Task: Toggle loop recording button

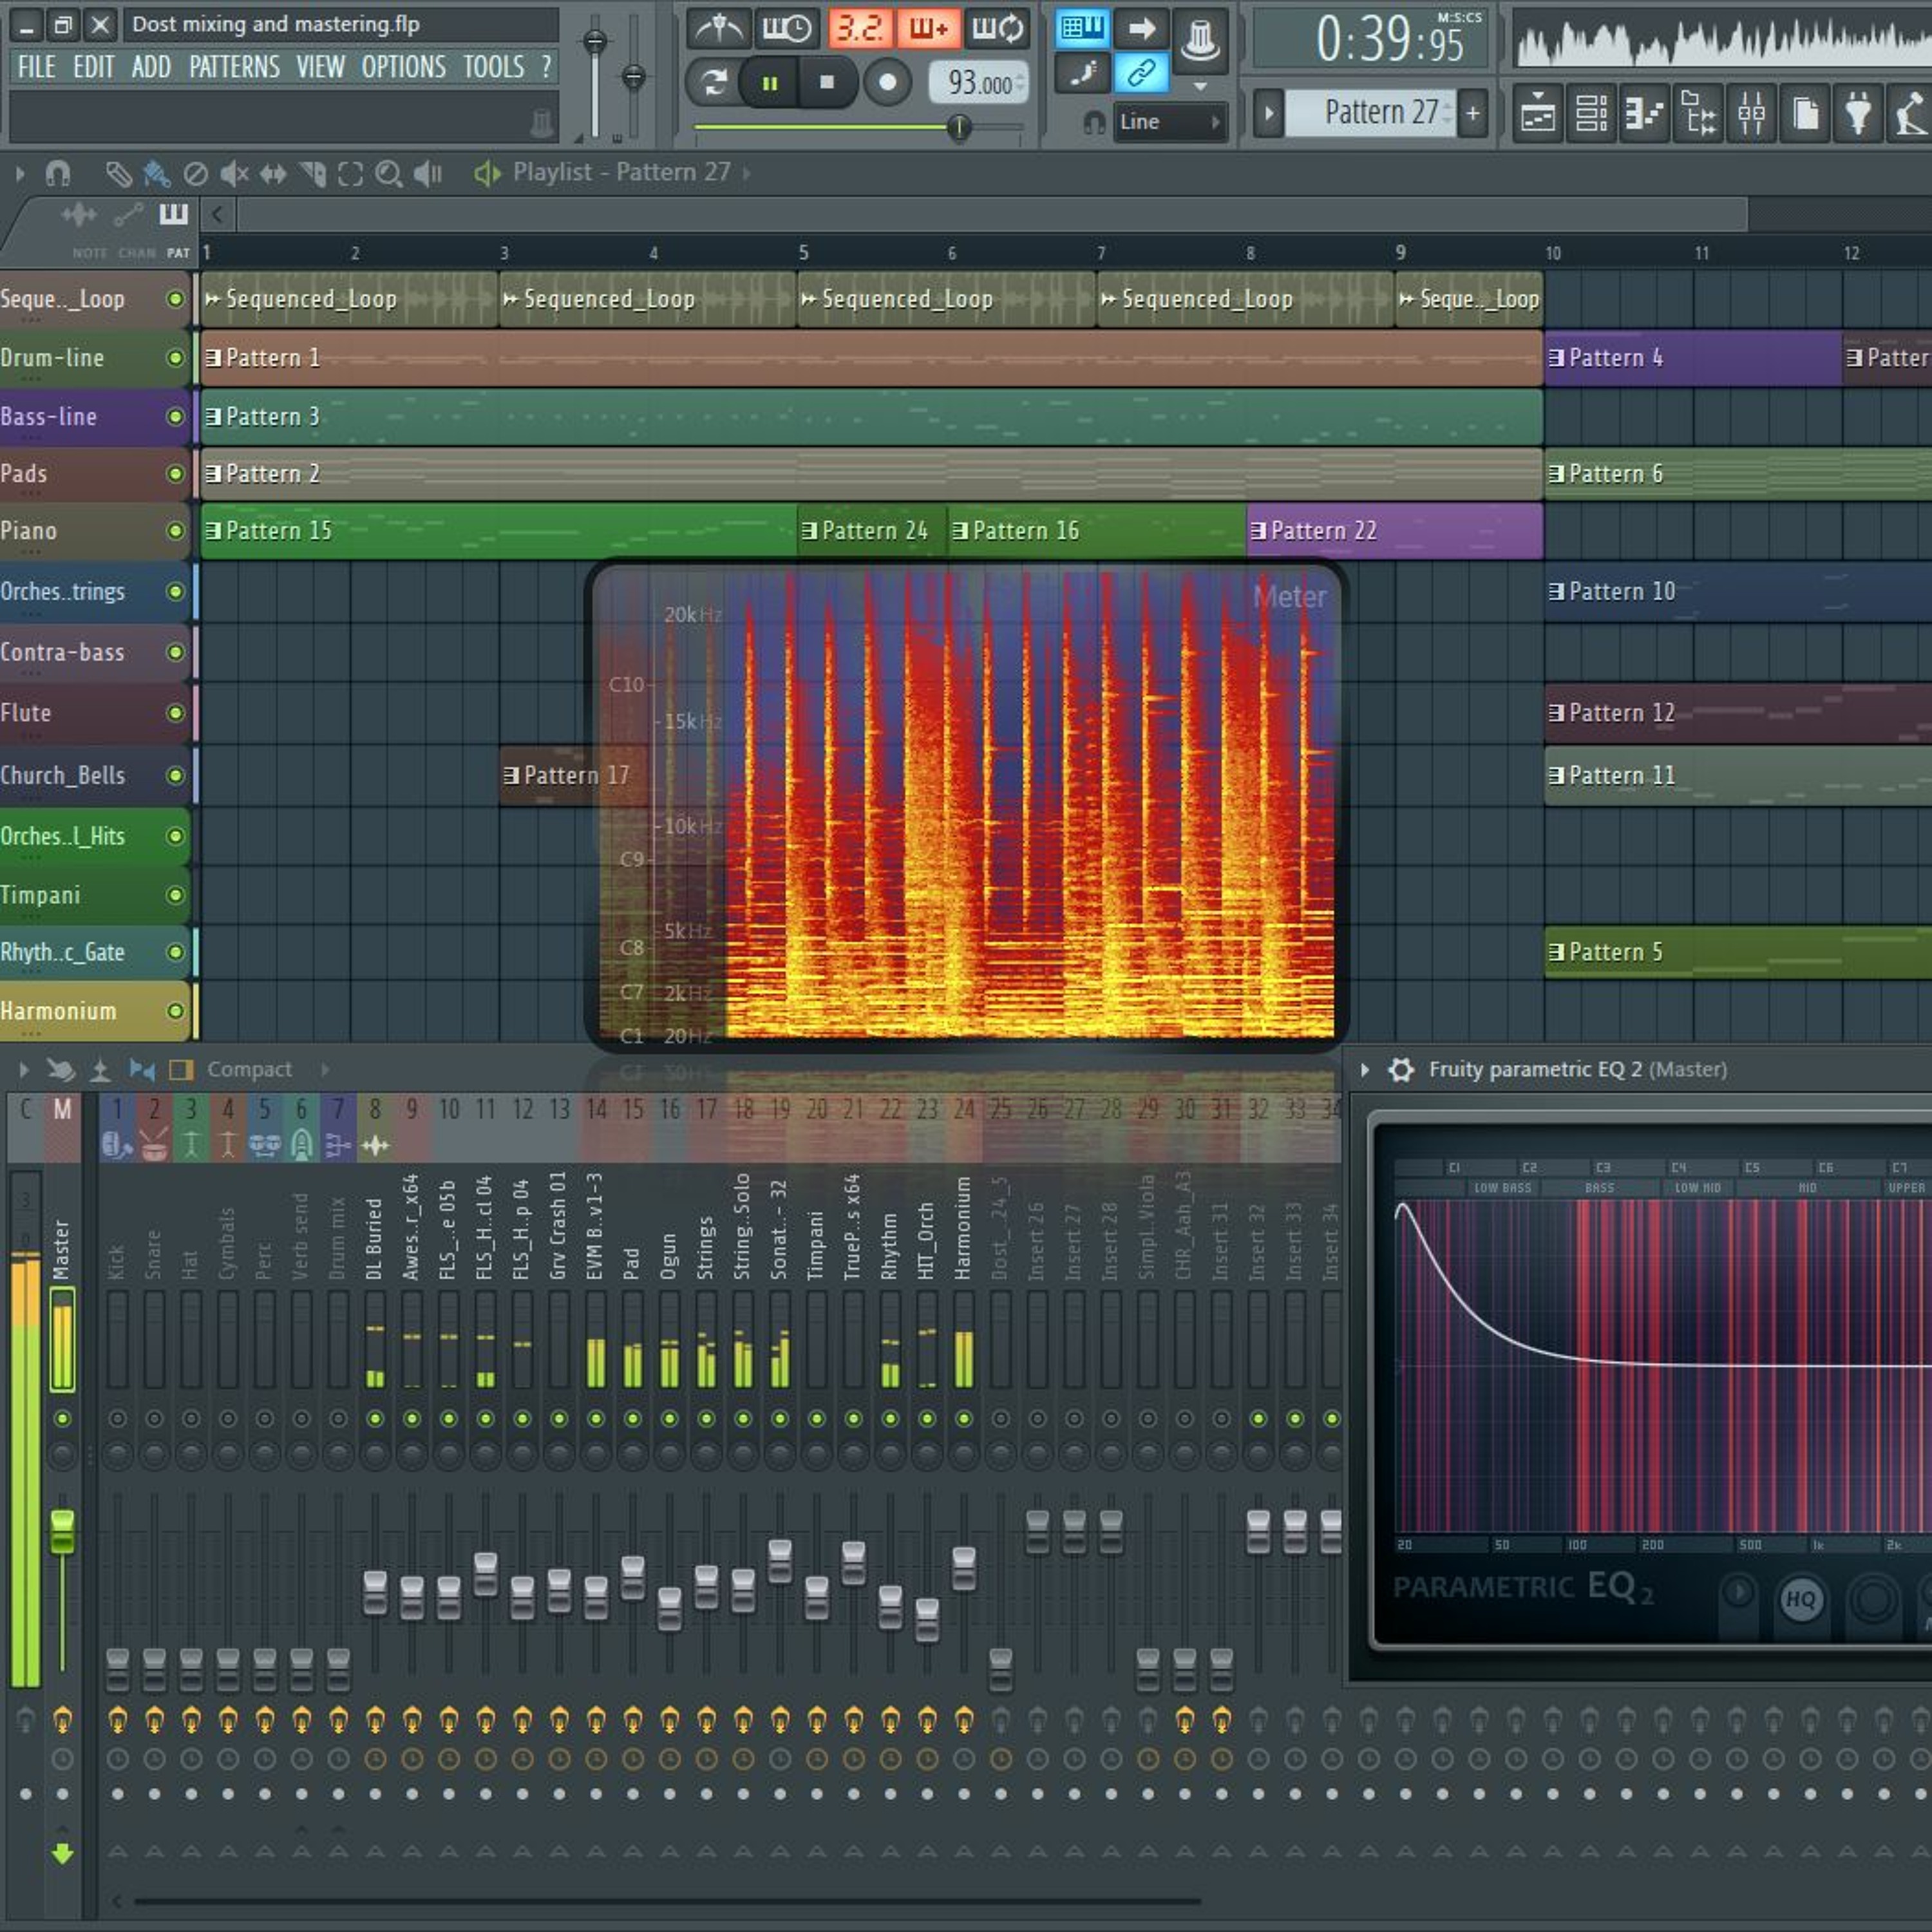Action: [x=998, y=29]
